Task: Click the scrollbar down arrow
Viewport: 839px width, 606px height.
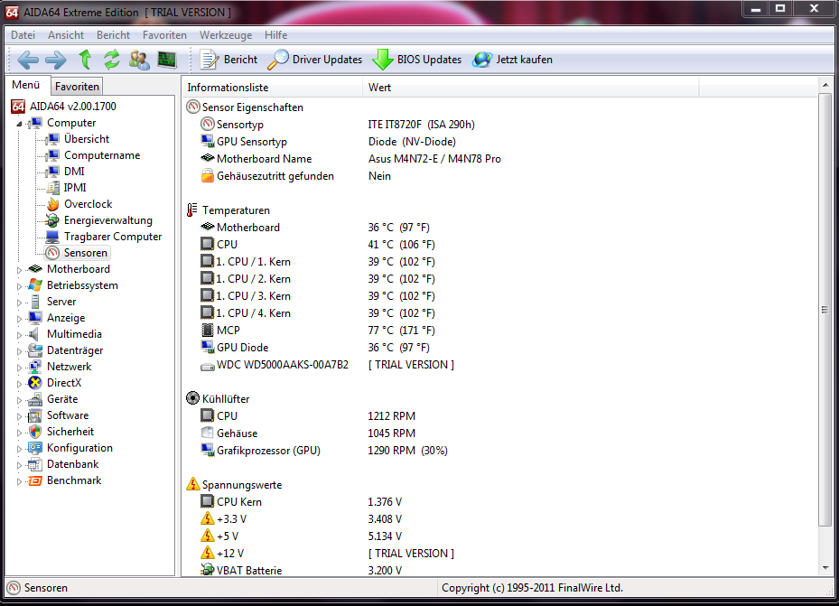Action: click(x=825, y=568)
